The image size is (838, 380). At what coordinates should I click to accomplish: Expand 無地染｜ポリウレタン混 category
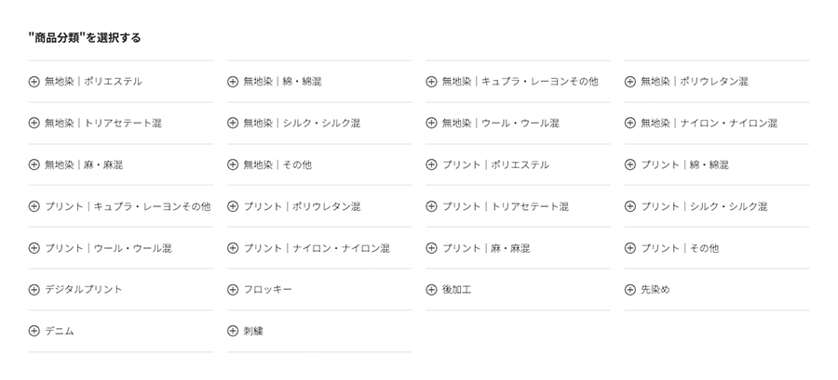tap(717, 82)
